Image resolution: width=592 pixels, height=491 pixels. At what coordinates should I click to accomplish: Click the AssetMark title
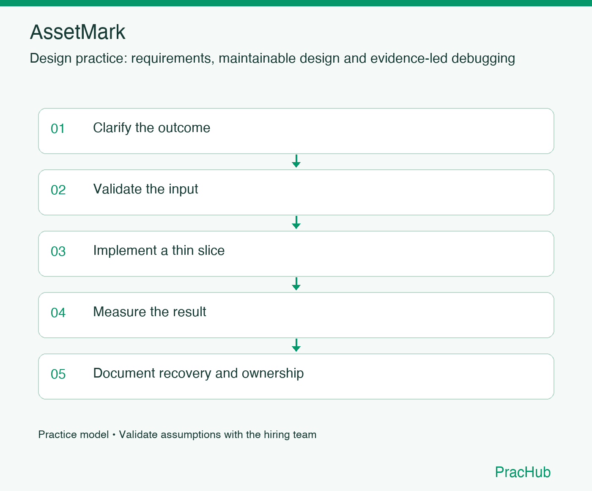tap(78, 32)
